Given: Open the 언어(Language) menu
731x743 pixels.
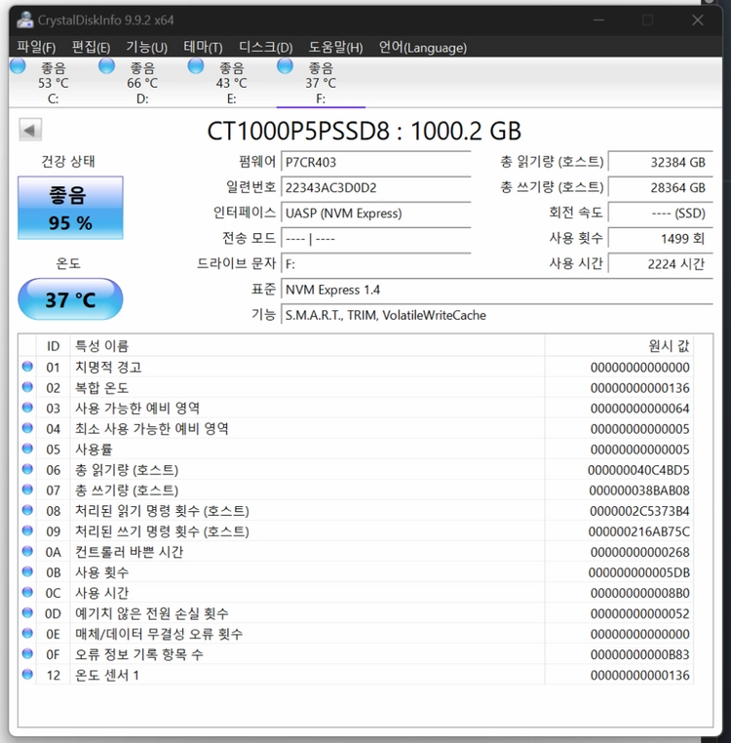Looking at the screenshot, I should 423,48.
